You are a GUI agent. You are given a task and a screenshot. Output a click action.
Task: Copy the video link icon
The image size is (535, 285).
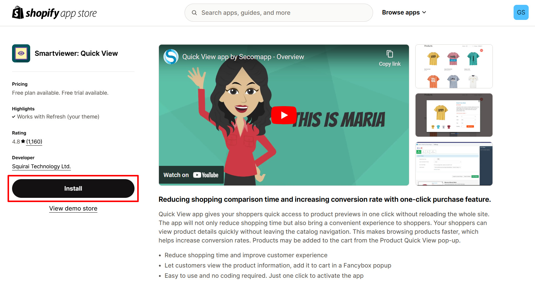(x=390, y=54)
